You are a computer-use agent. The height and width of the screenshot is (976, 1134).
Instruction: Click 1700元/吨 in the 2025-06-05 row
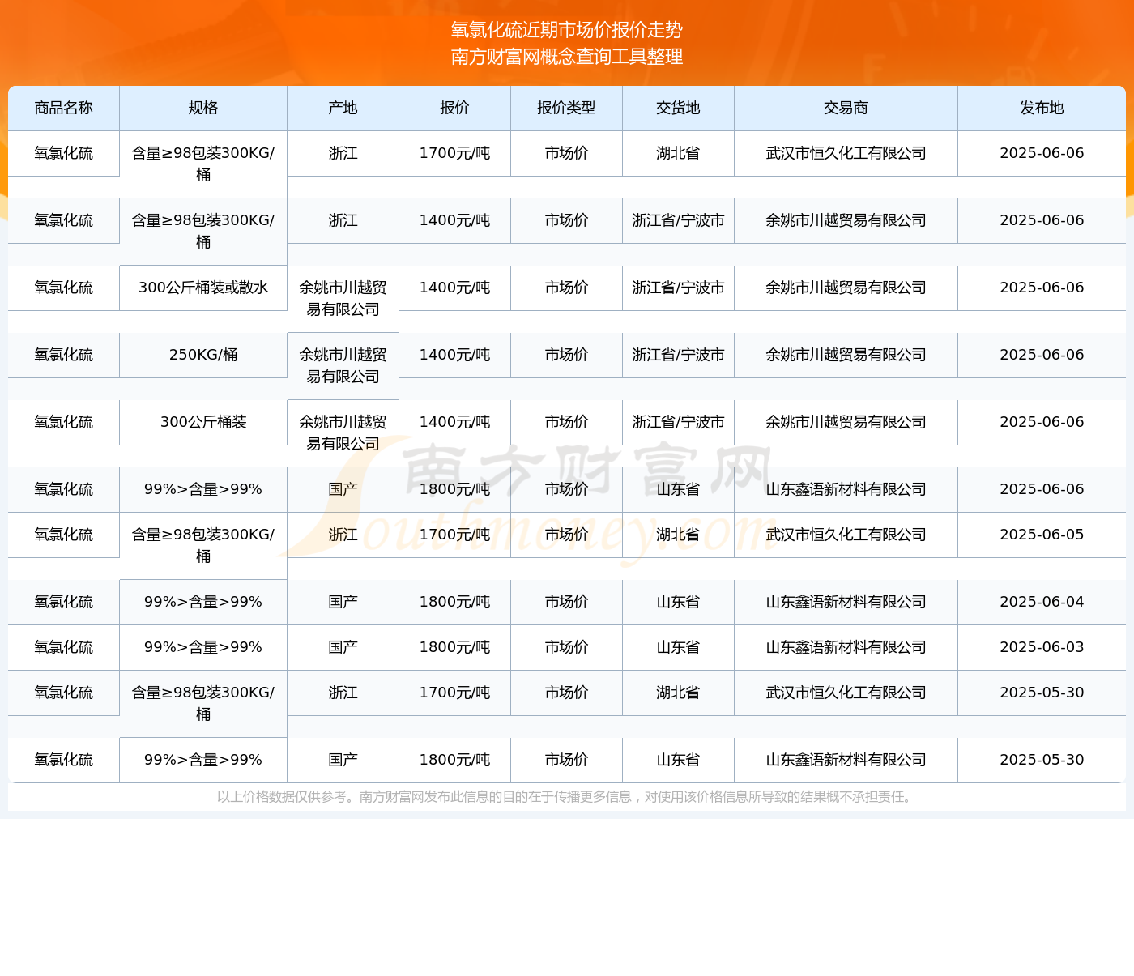click(455, 535)
